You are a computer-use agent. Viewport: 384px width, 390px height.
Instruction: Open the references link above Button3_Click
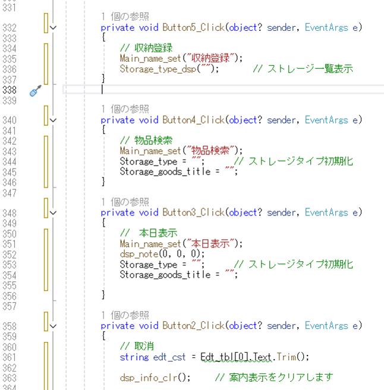125,202
